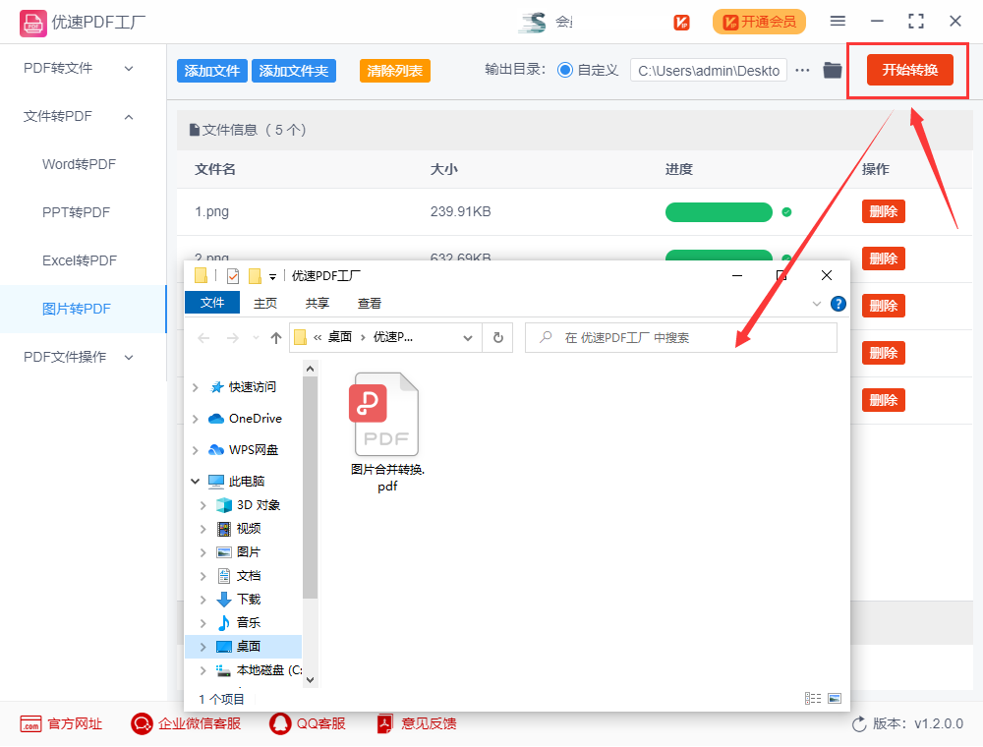Expand the PDF文件操作 sidebar section
The image size is (983, 747).
click(x=129, y=358)
